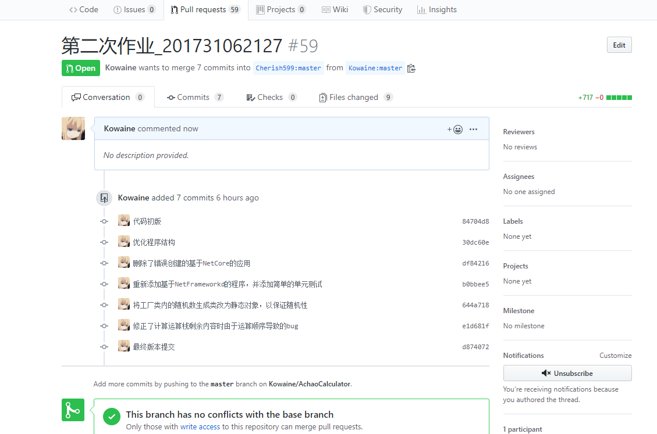Open the commit about deleting NetCore app
657x434 pixels.
click(191, 263)
